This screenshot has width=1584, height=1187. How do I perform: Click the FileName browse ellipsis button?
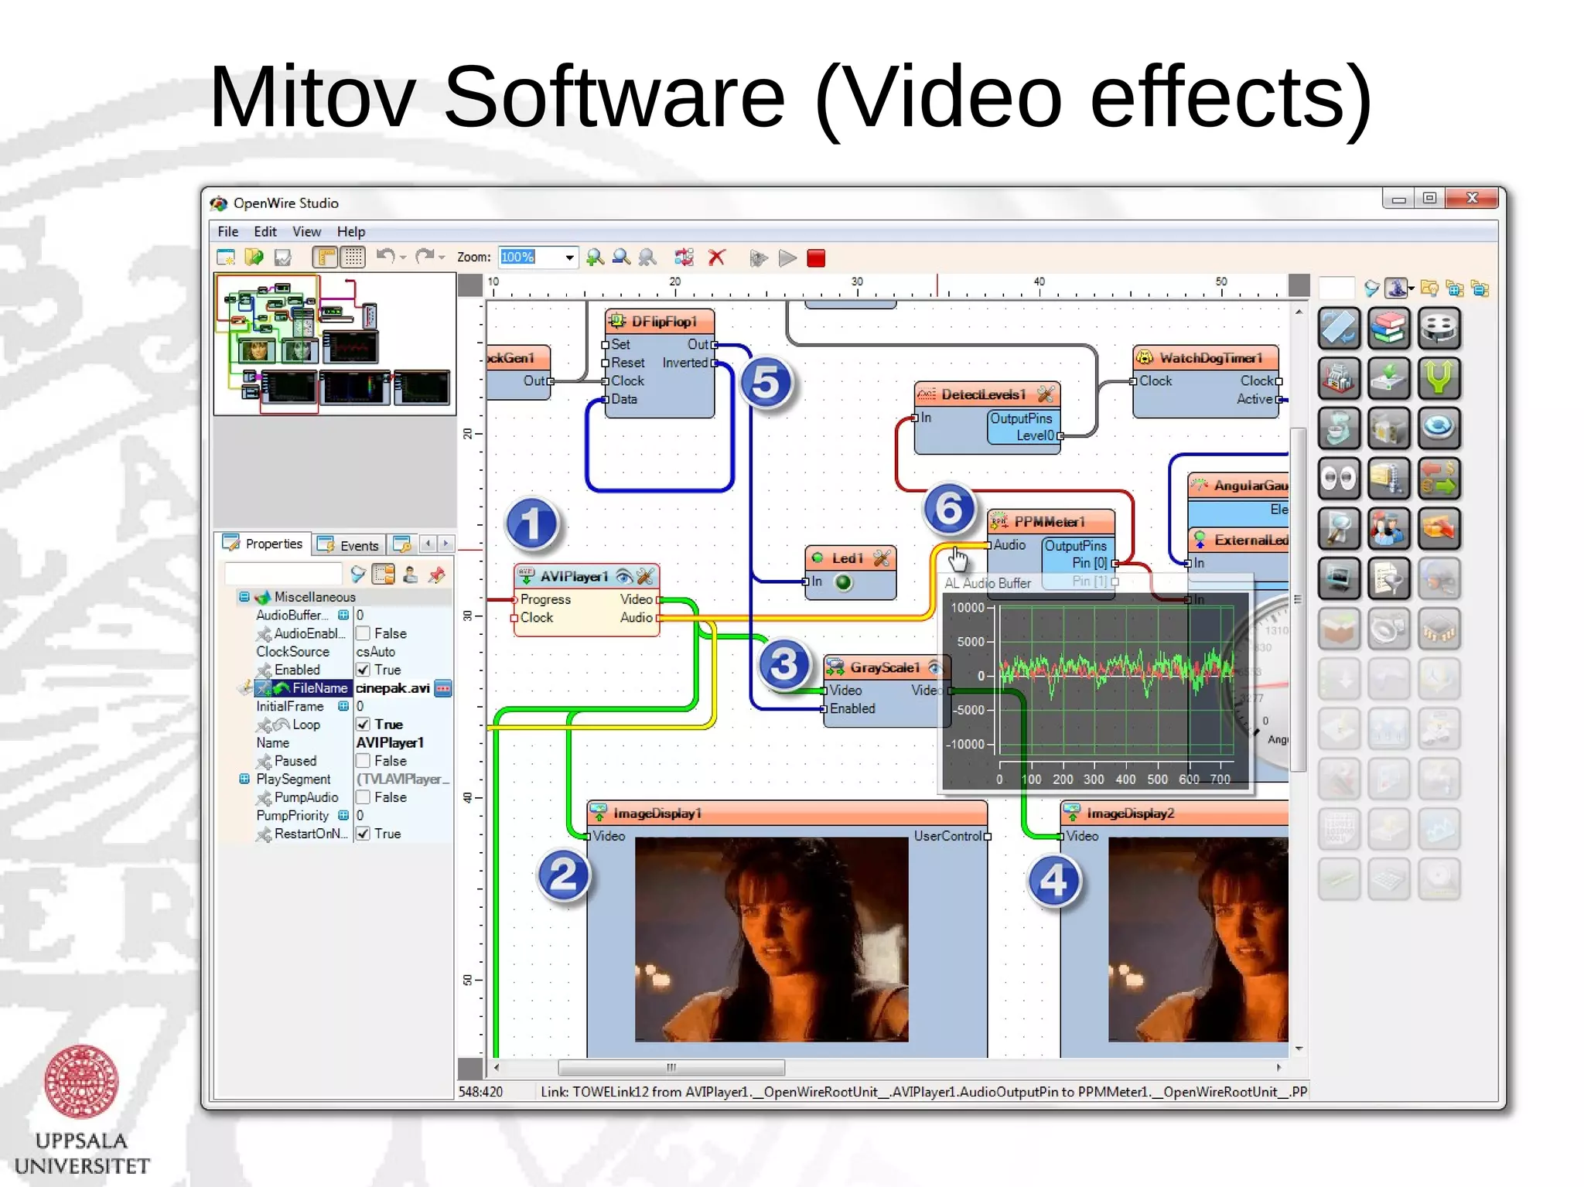[443, 688]
